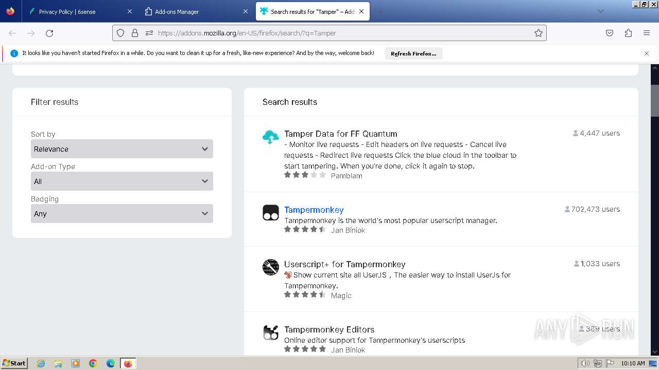Open Tampermonkey Editors add-on
The height and width of the screenshot is (370, 659).
pyautogui.click(x=329, y=329)
